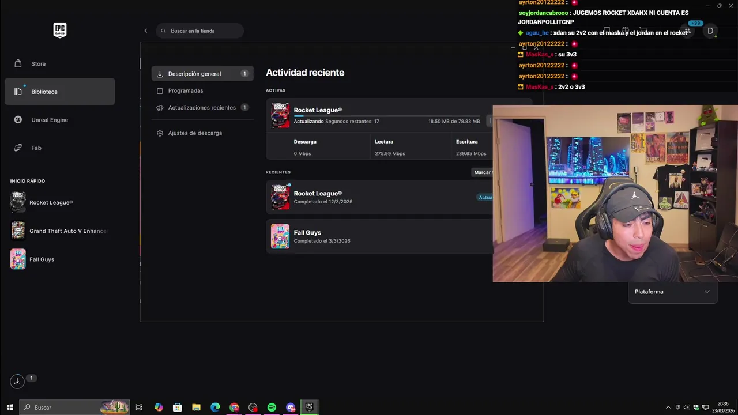Expand the Plataforma dropdown

point(673,292)
